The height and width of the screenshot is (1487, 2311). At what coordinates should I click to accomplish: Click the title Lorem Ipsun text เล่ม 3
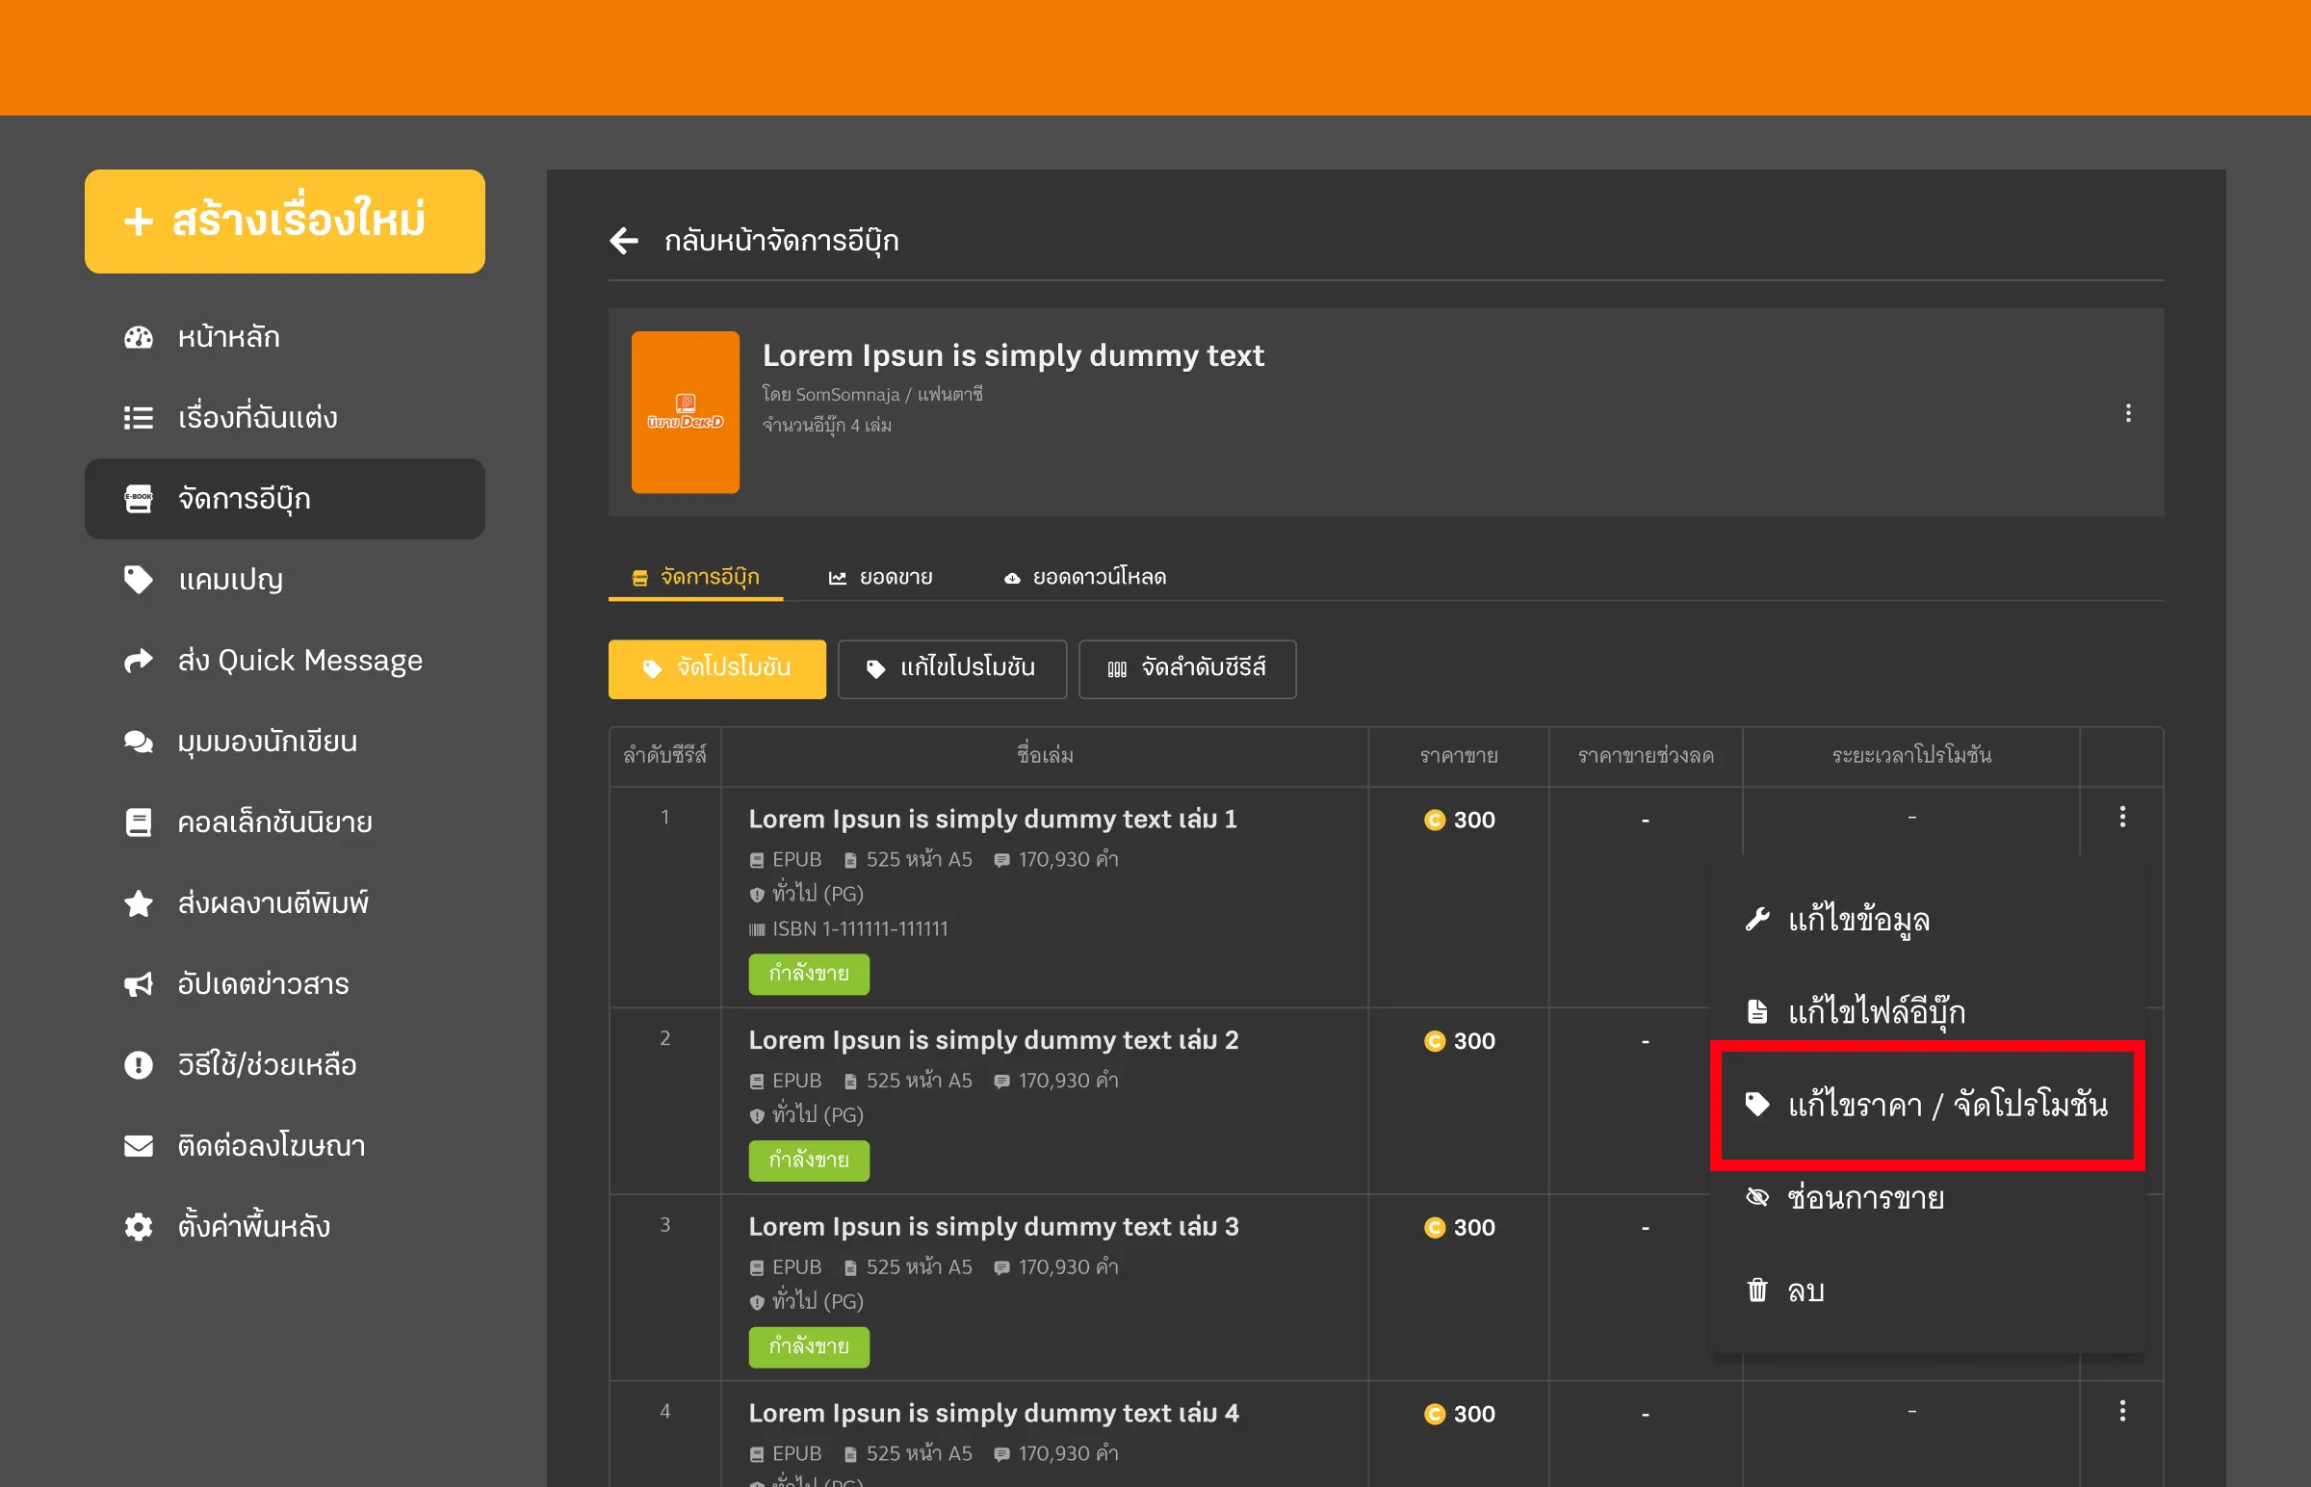pyautogui.click(x=994, y=1226)
